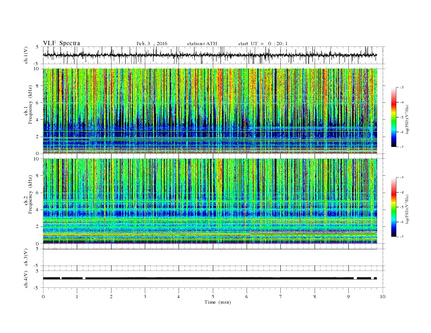Click the "2" kHz tick of ch.2 spectrogram

[x=38, y=227]
